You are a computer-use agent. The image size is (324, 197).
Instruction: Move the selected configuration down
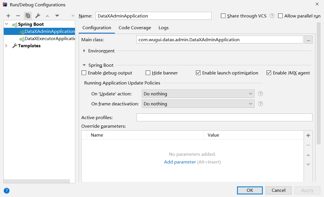pos(57,16)
